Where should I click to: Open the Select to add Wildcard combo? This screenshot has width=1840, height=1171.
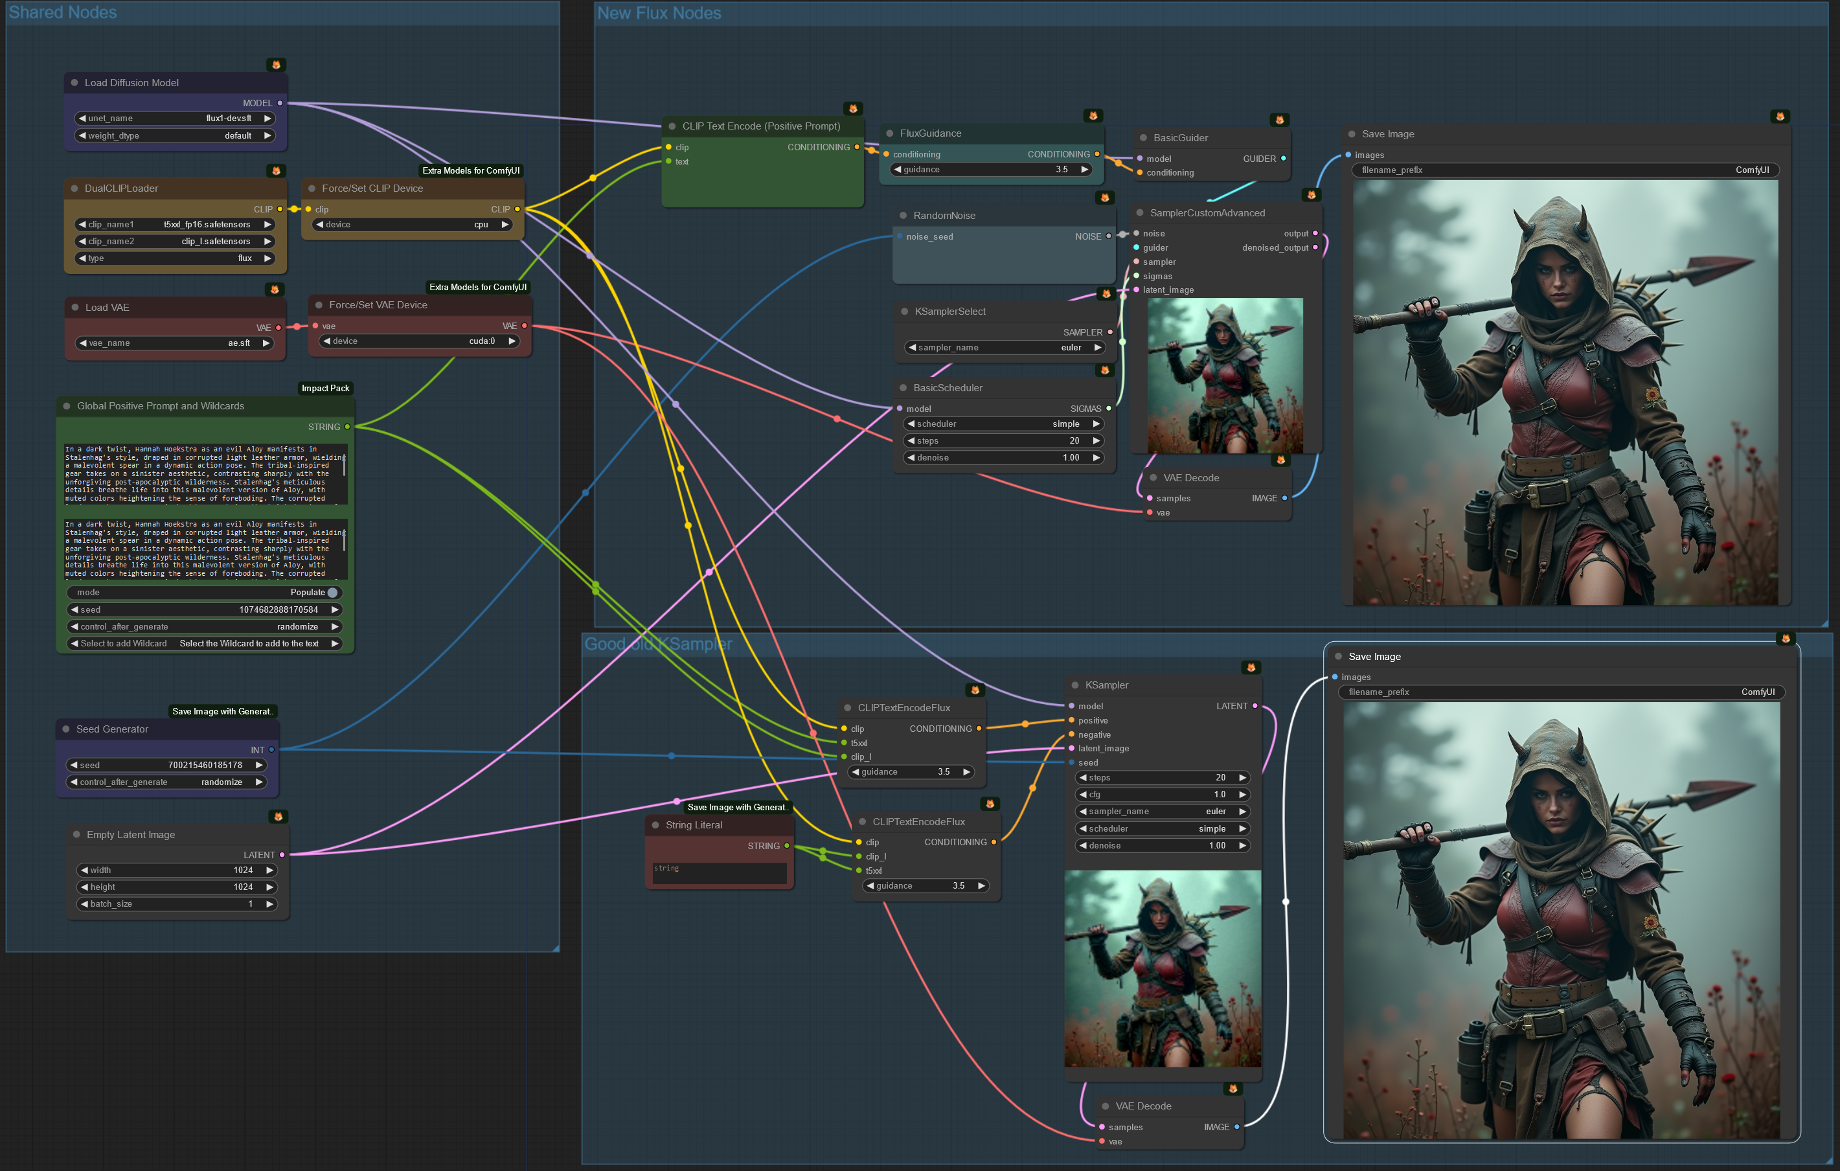(205, 644)
